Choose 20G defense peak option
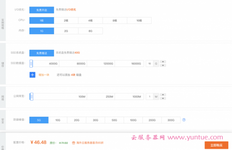232x150 pixels. pyautogui.click(x=77, y=120)
